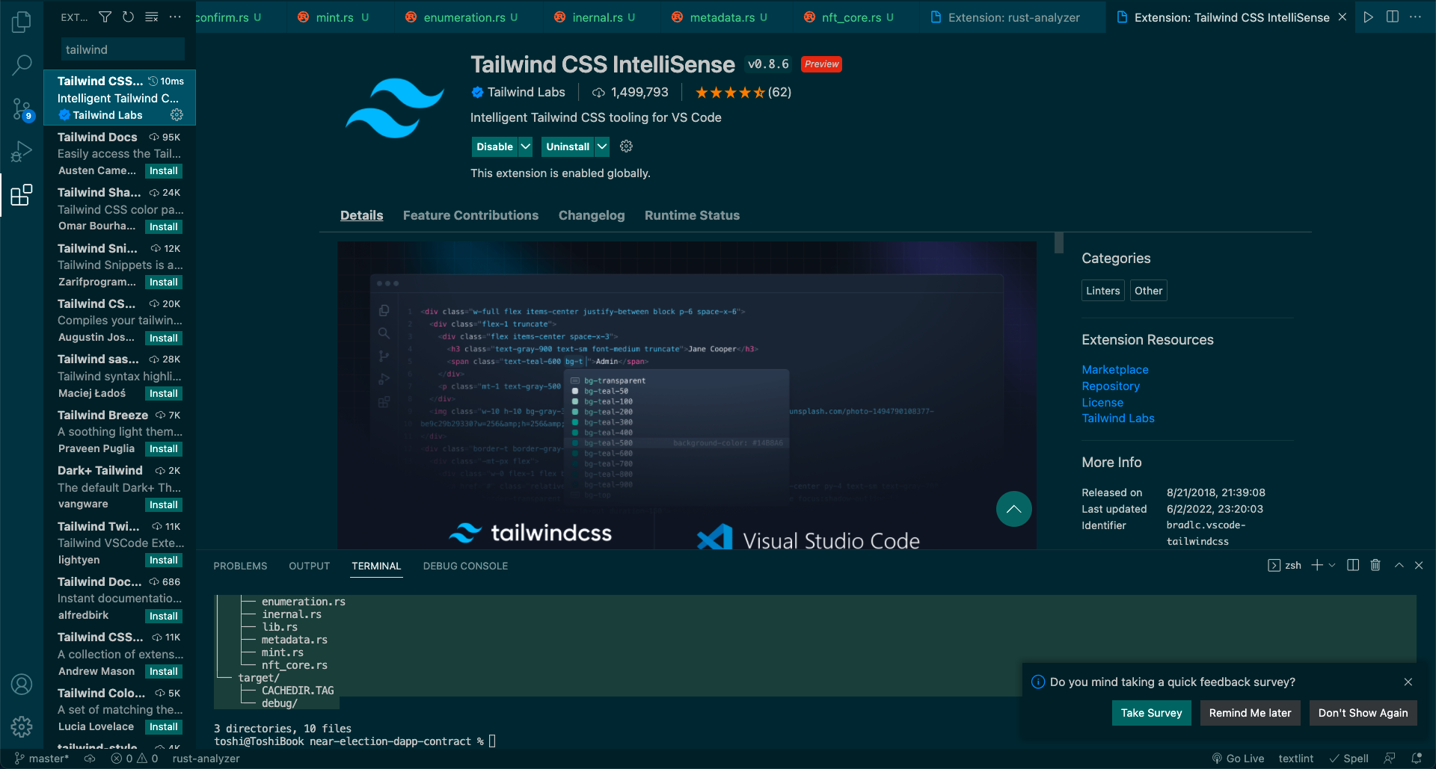Screen dimensions: 1436x769
Task: Click the Uninstall button
Action: click(x=568, y=146)
